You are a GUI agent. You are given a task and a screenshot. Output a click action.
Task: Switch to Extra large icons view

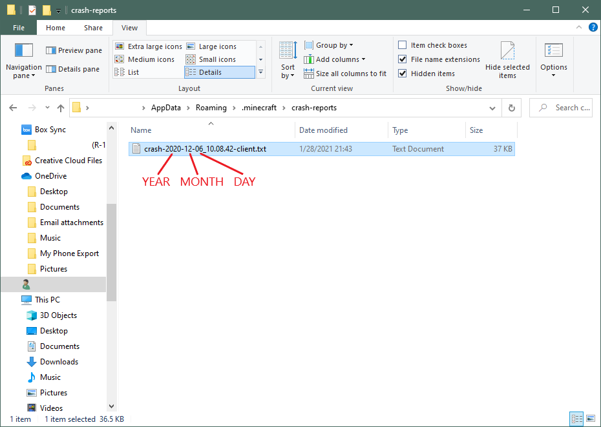click(x=147, y=46)
